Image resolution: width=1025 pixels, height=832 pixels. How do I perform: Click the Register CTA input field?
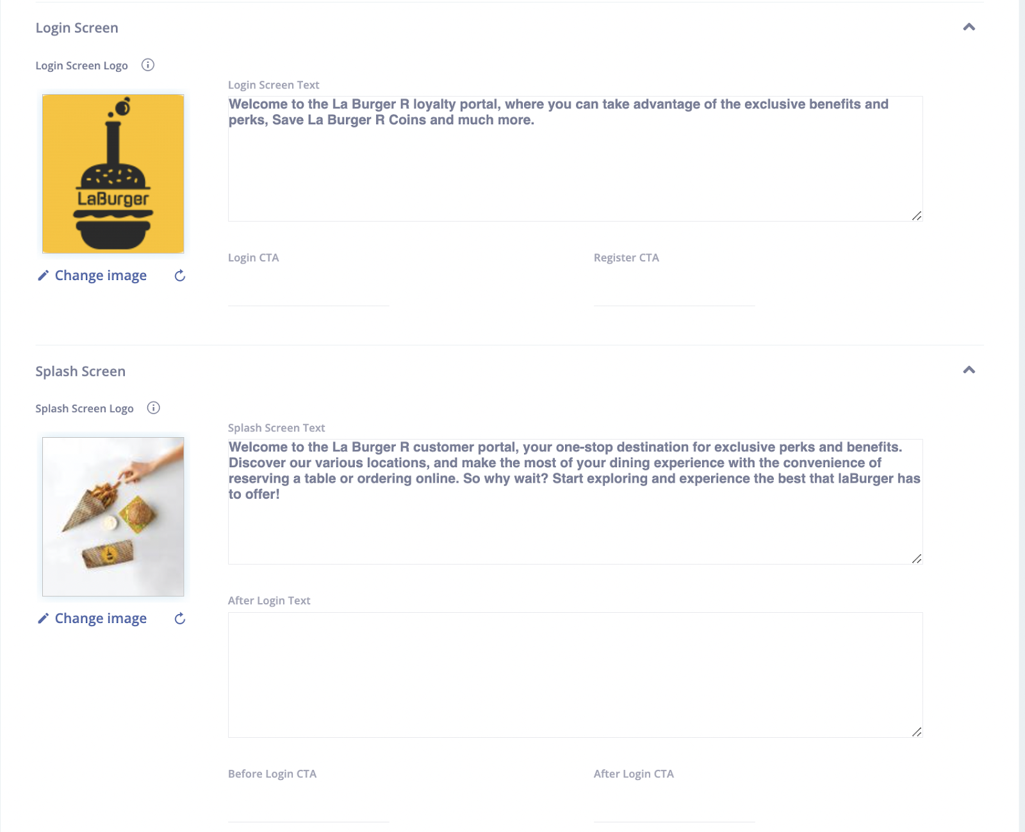coord(675,292)
